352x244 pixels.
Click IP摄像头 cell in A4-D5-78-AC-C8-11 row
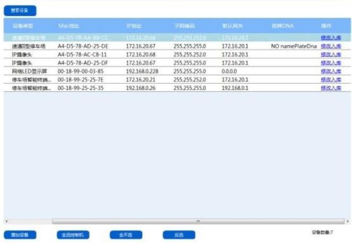point(22,54)
